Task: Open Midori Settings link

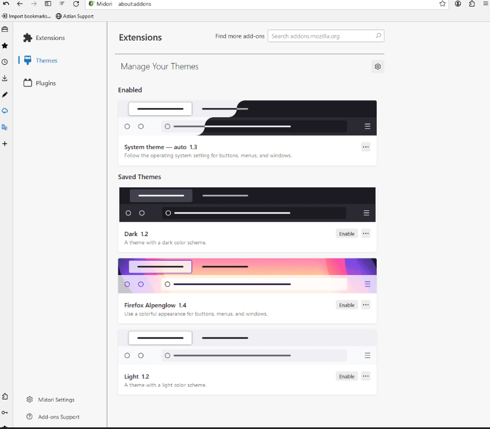Action: [56, 400]
